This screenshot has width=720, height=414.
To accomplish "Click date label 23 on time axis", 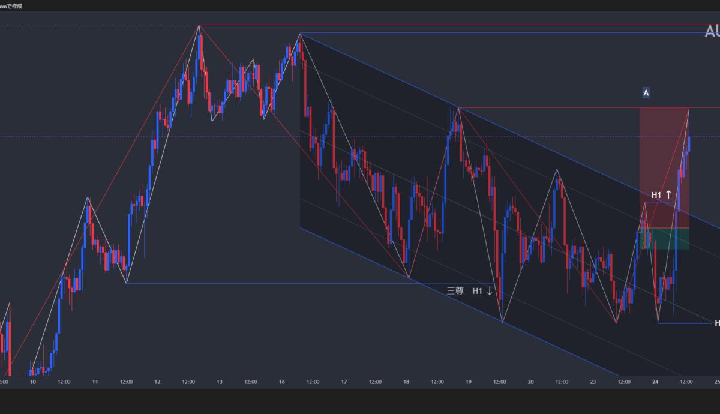I will [593, 382].
